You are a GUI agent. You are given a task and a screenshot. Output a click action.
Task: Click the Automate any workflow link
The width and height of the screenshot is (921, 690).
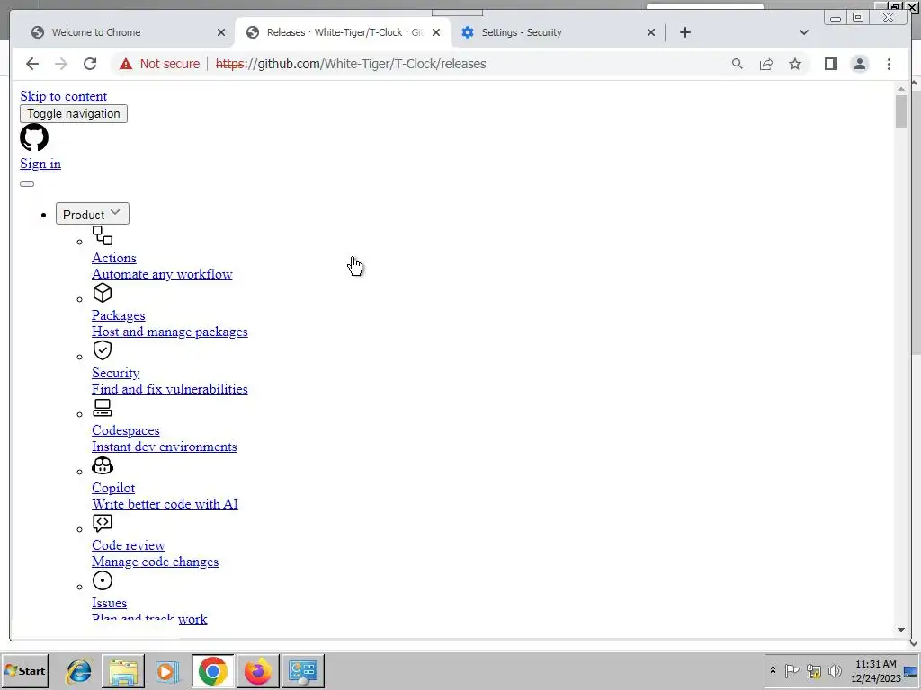pyautogui.click(x=162, y=274)
